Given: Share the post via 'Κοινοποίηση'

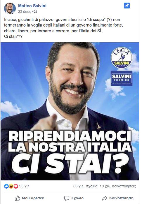Looking at the screenshot, I should click(118, 198).
